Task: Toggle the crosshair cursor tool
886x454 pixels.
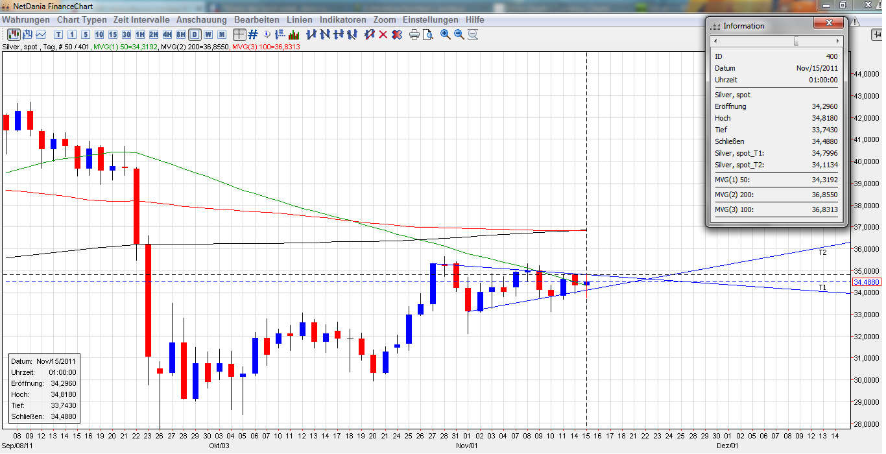Action: [239, 34]
